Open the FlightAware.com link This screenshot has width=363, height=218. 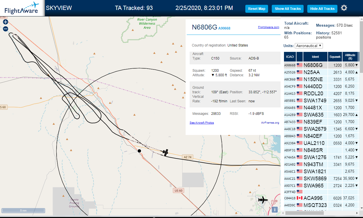point(269,27)
